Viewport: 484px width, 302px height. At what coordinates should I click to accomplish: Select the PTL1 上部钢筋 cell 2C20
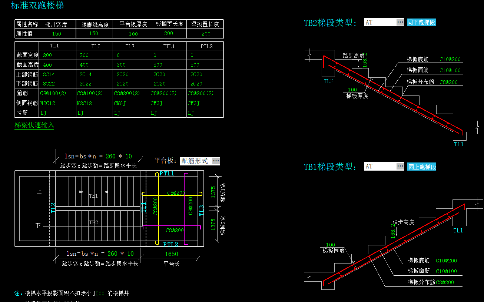pyautogui.click(x=159, y=74)
